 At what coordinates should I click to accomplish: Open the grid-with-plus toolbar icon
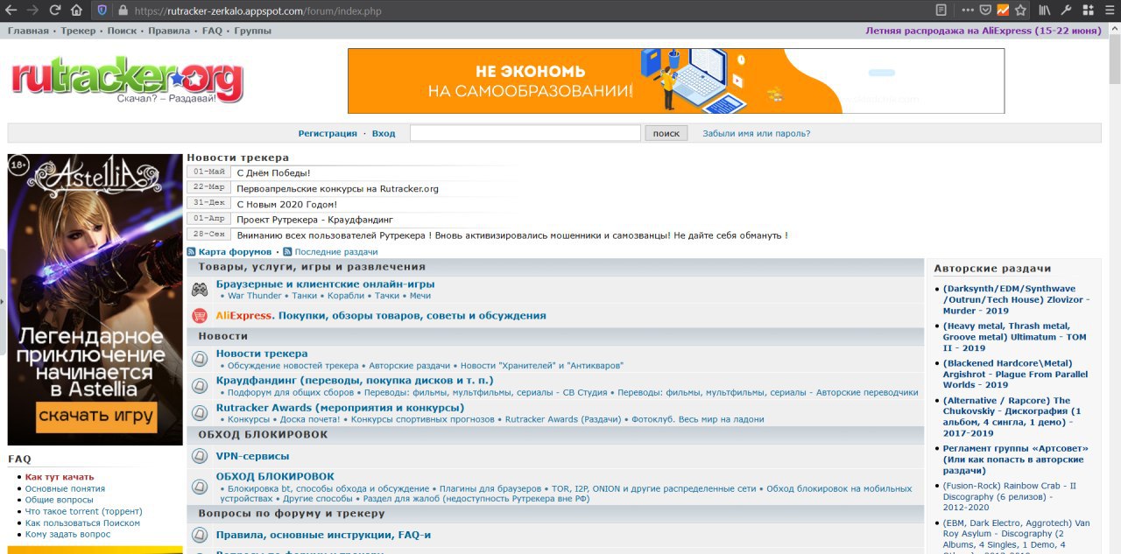tap(1087, 11)
